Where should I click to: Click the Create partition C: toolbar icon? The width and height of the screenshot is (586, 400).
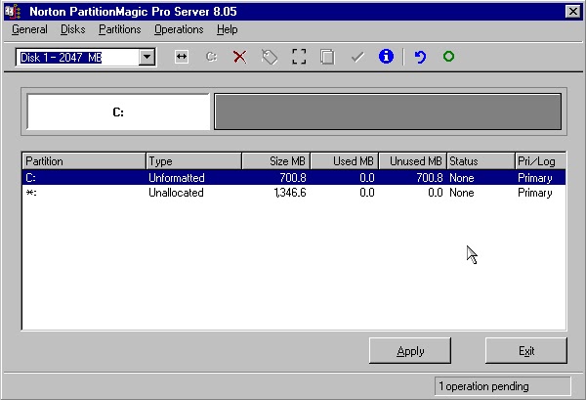pyautogui.click(x=211, y=57)
